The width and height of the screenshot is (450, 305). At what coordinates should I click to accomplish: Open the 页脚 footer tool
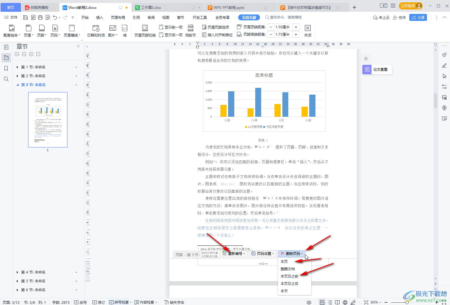[x=42, y=31]
